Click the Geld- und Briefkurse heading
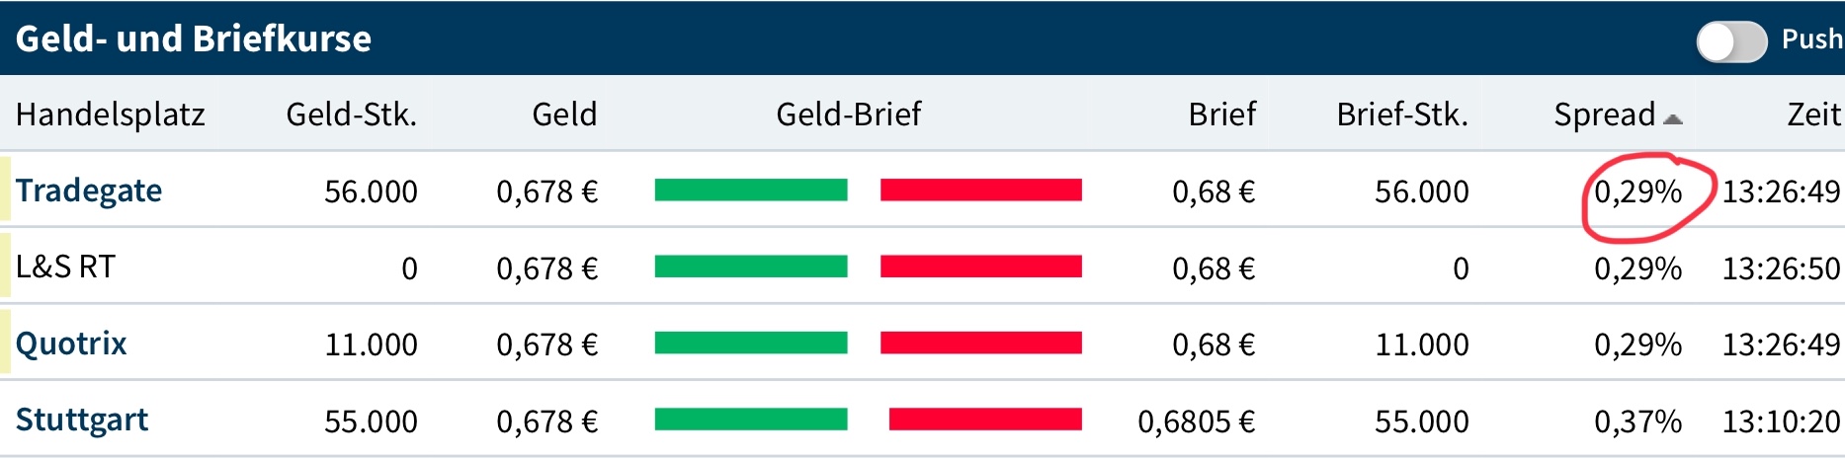Viewport: 1845px width, 459px height. 194,38
